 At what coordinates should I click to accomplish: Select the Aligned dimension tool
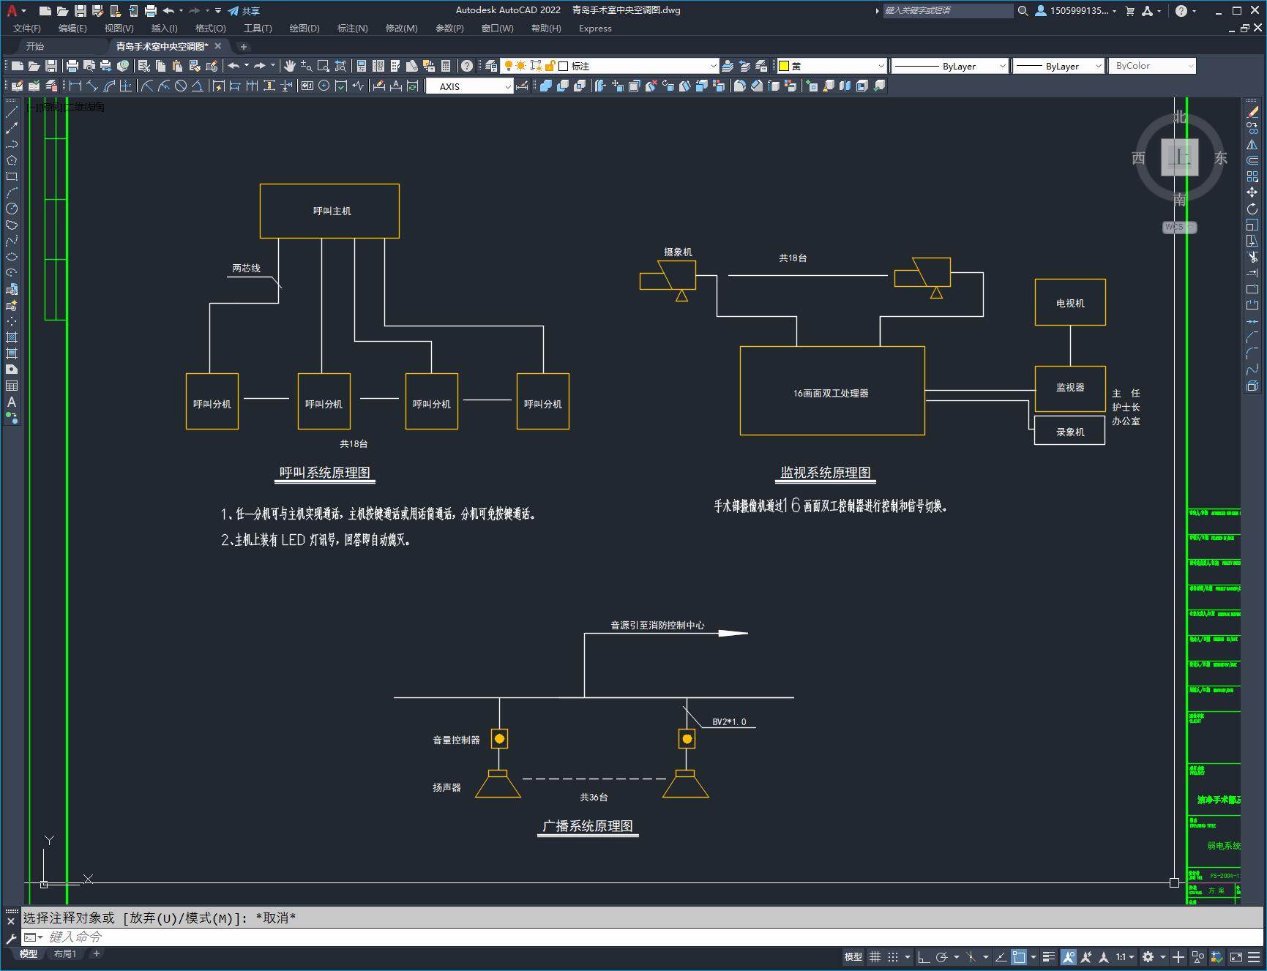point(92,86)
